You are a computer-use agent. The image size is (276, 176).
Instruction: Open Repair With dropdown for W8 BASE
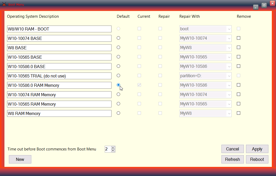[205, 48]
